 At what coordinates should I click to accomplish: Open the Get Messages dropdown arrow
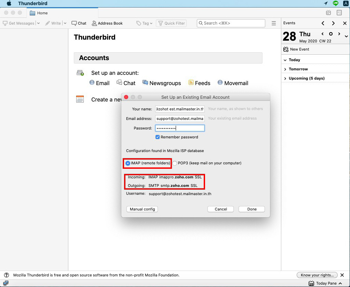(38, 23)
